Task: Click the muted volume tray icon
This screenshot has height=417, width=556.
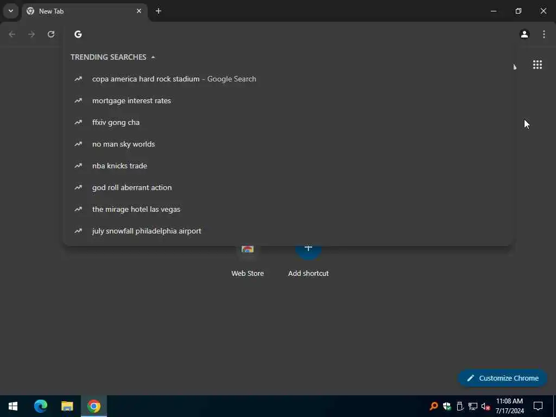Action: [486, 406]
